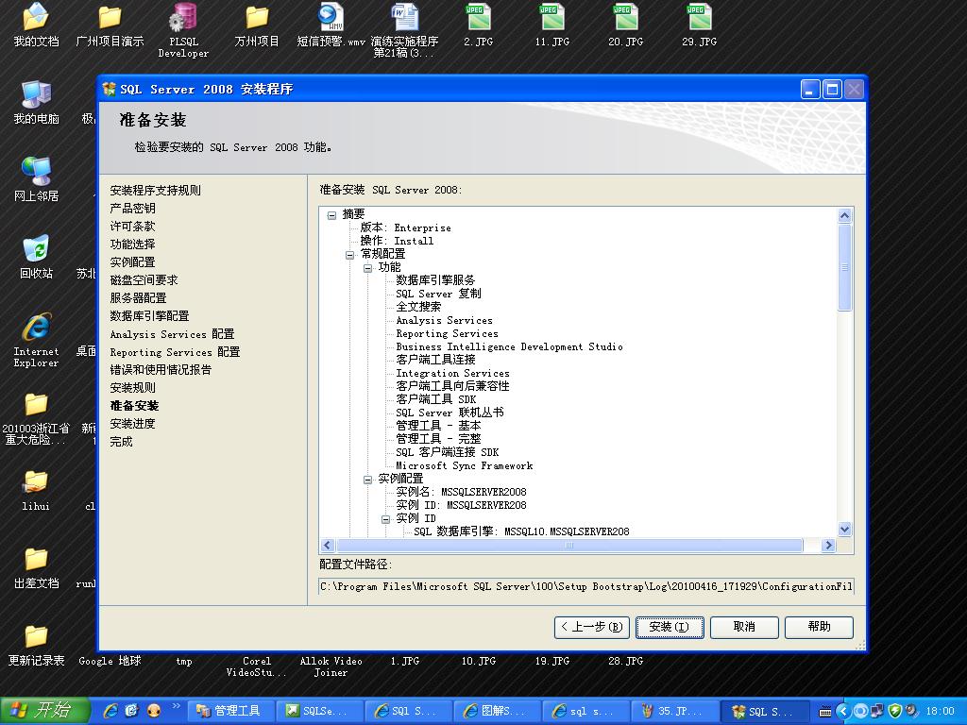
Task: Open the 万州项目 folder icon
Action: pyautogui.click(x=257, y=20)
